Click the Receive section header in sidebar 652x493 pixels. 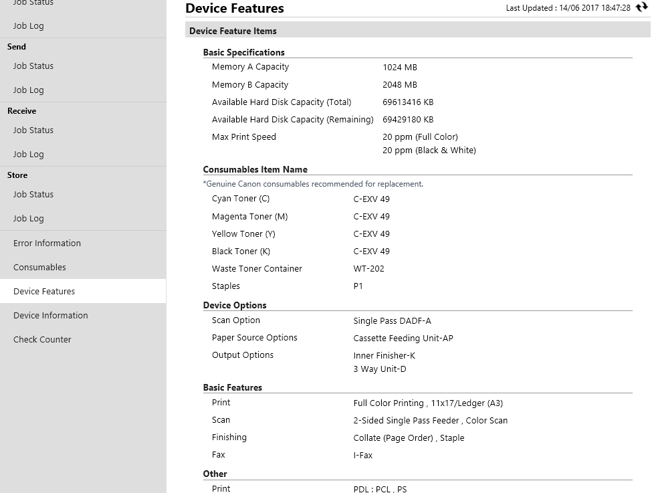click(22, 111)
